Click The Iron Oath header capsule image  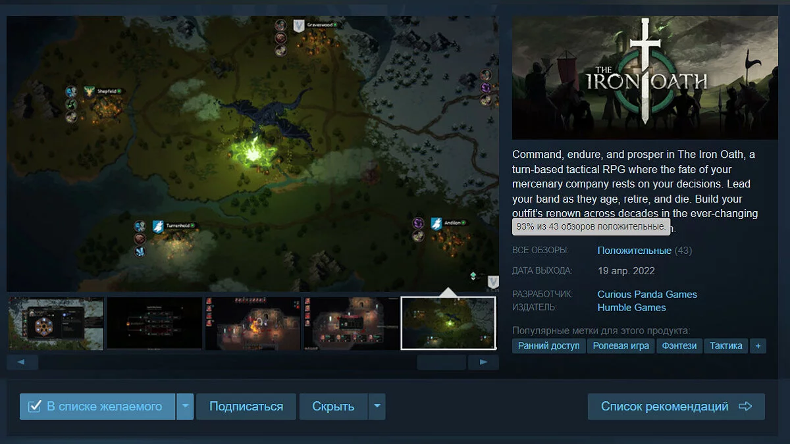click(645, 78)
